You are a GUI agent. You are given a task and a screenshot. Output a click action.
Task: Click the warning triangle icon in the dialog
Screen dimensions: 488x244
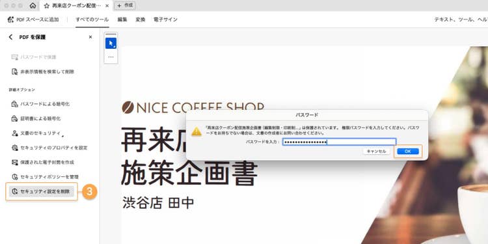(197, 131)
